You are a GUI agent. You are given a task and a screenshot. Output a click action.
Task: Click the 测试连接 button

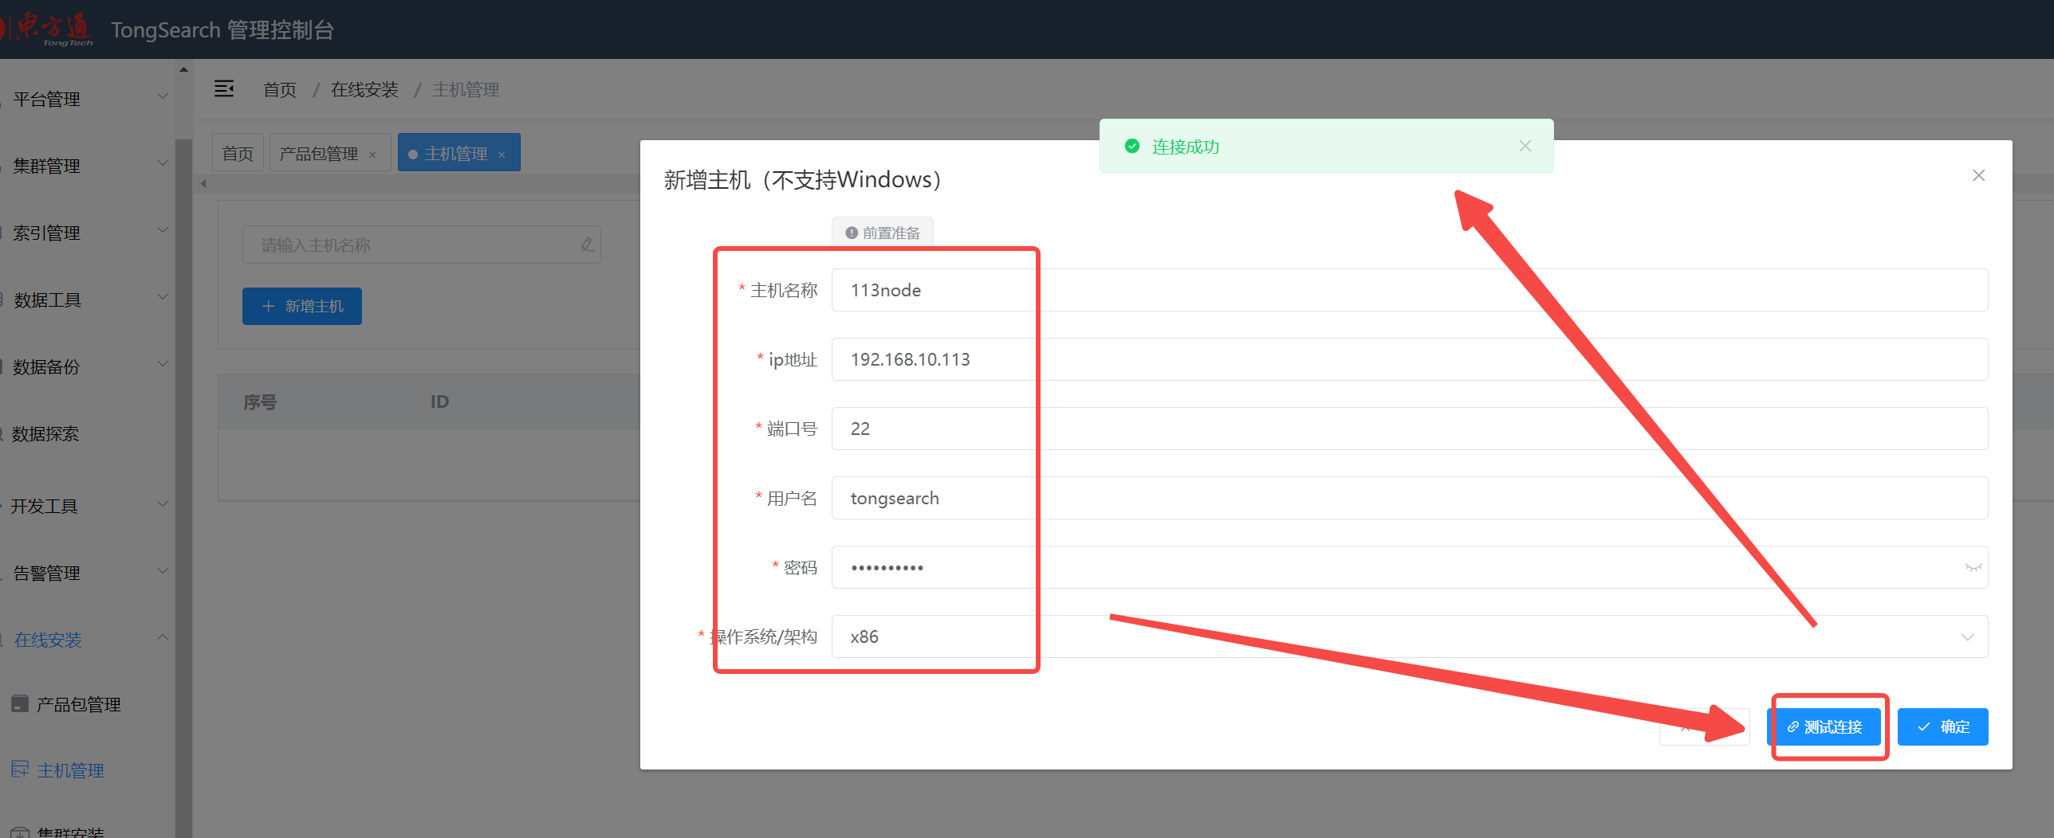tap(1824, 726)
